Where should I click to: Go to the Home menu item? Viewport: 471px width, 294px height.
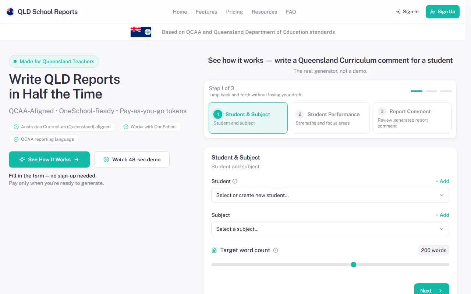pos(180,12)
